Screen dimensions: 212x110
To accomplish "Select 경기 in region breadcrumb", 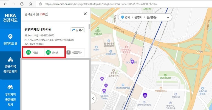I will point(127,18).
